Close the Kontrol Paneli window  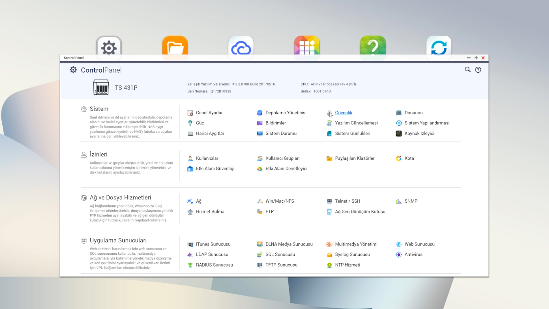[483, 58]
